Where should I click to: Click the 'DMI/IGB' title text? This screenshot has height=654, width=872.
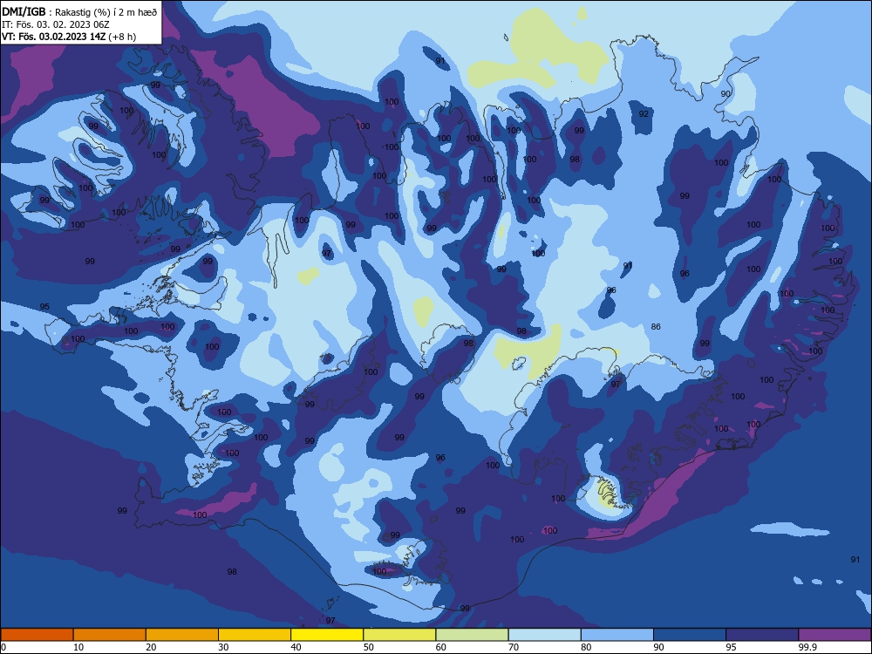pos(24,11)
